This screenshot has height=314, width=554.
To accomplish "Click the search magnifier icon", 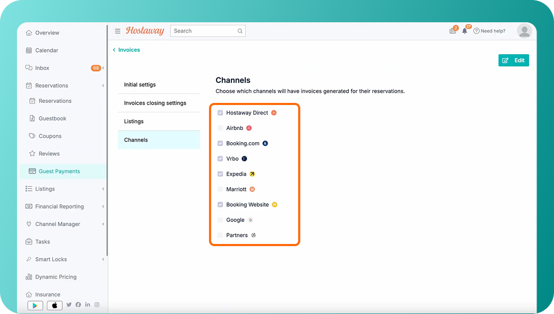I will coord(240,31).
